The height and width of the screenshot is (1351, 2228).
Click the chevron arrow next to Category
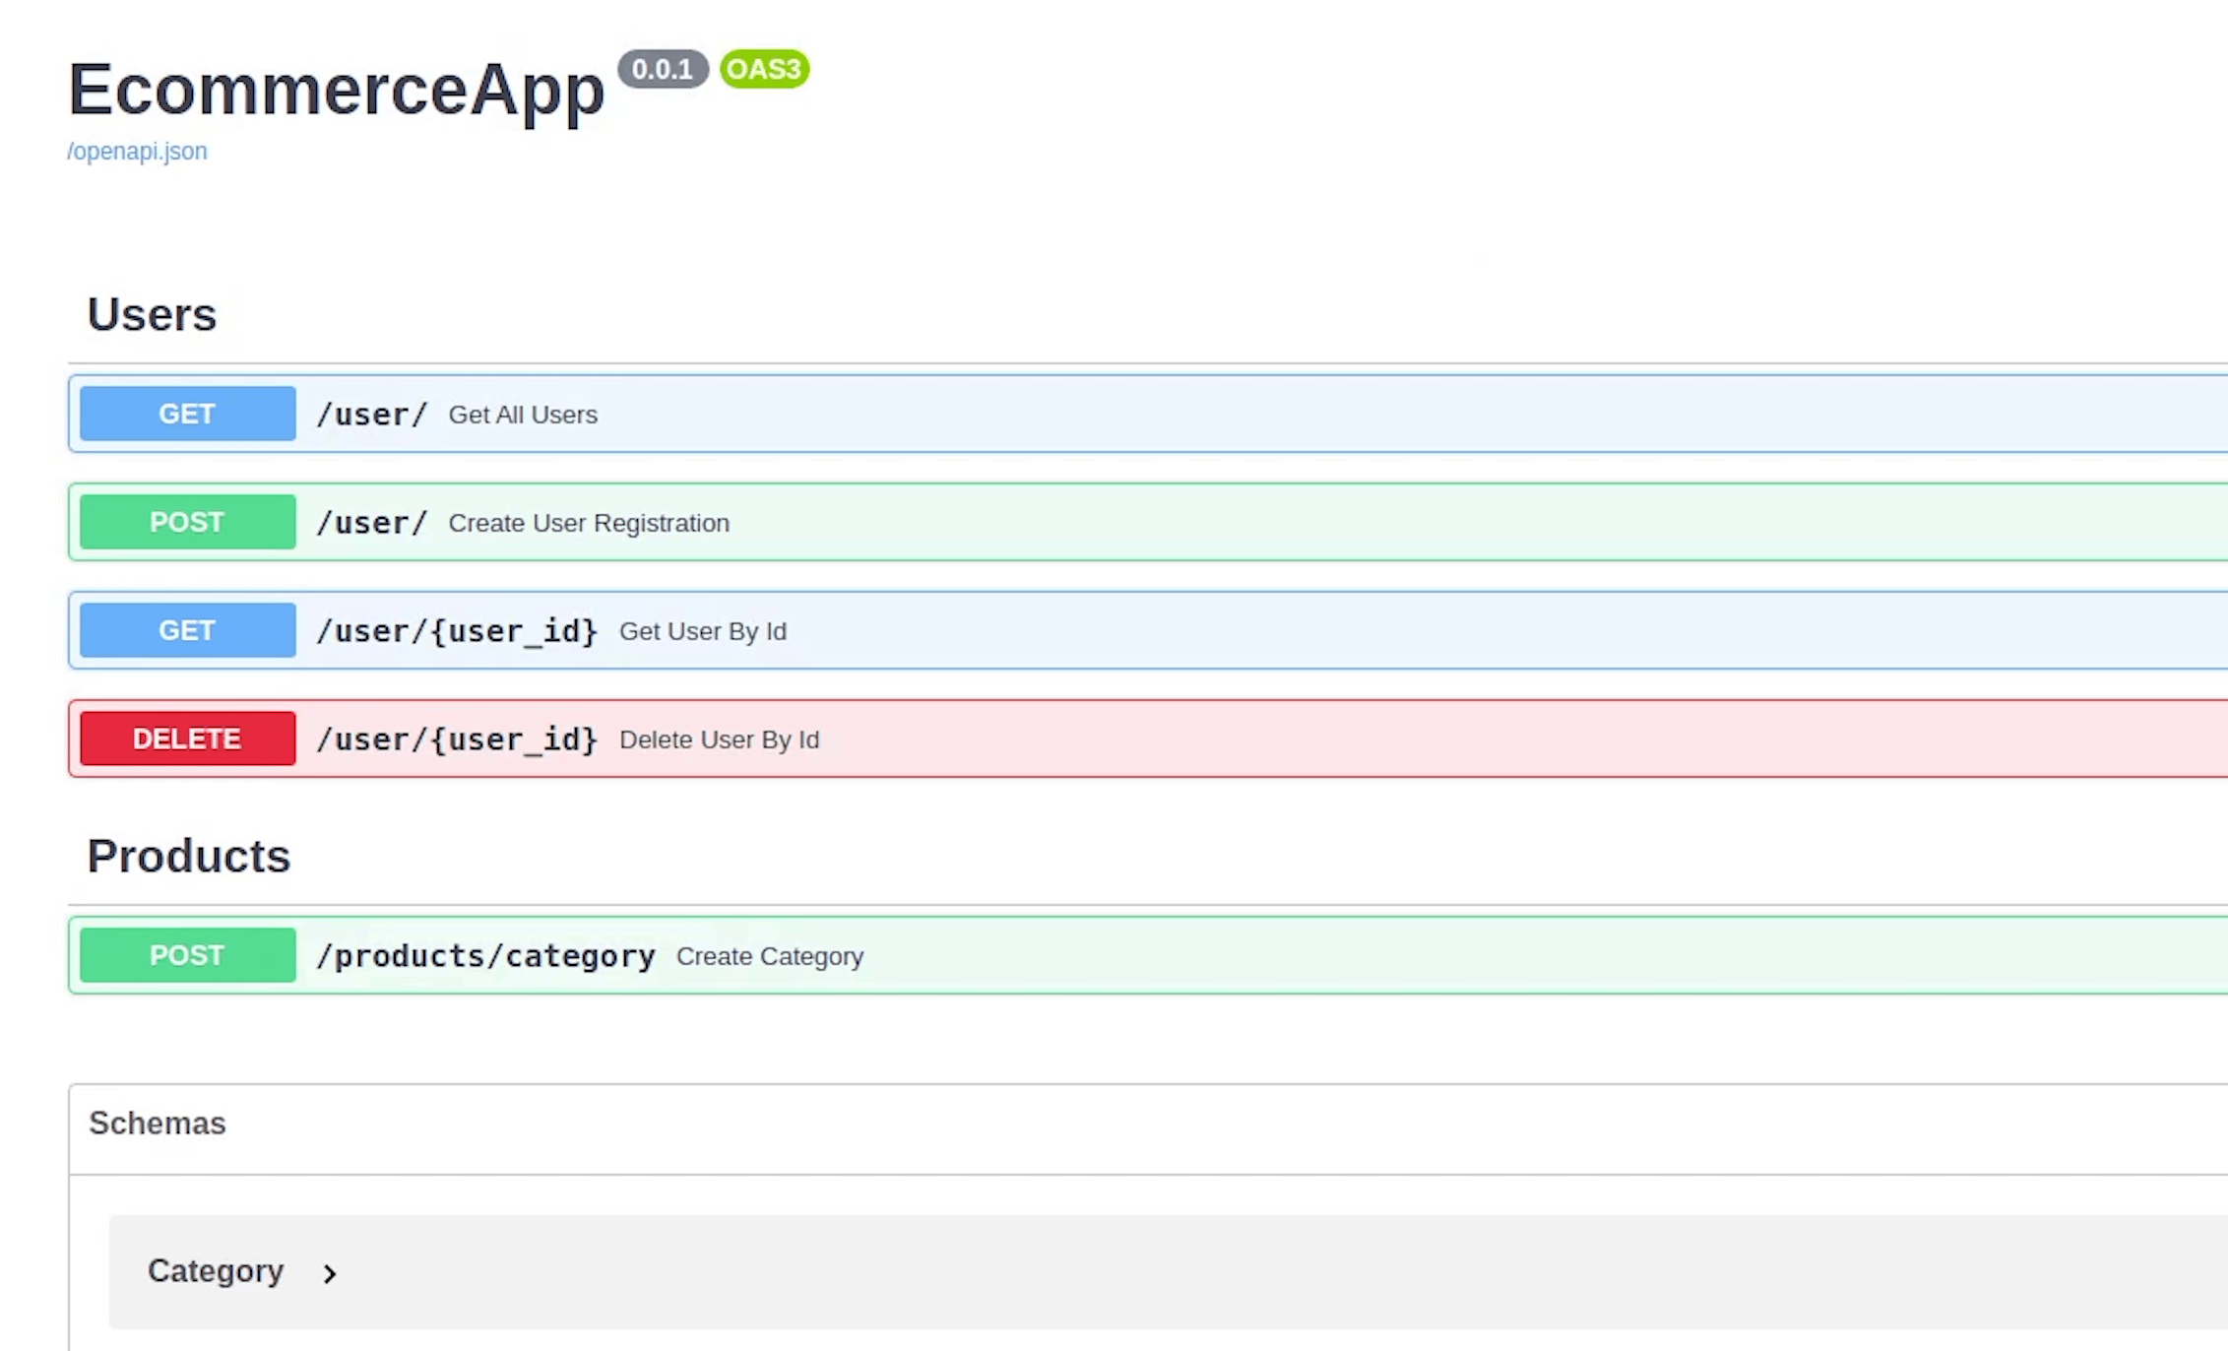330,1273
